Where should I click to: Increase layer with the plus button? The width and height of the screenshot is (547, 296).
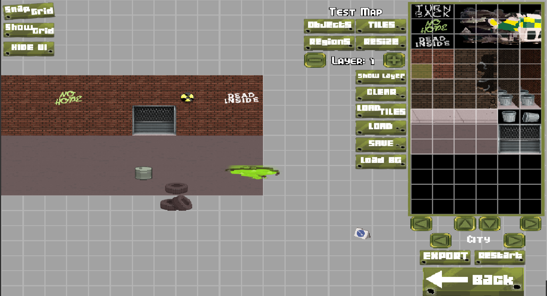tap(394, 60)
